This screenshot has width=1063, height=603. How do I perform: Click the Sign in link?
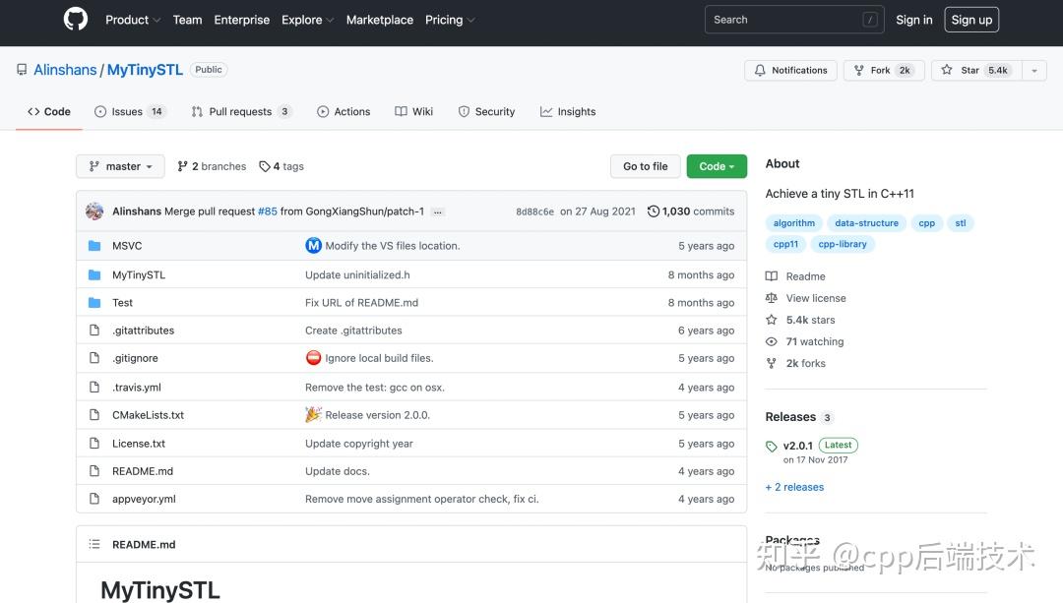point(913,20)
